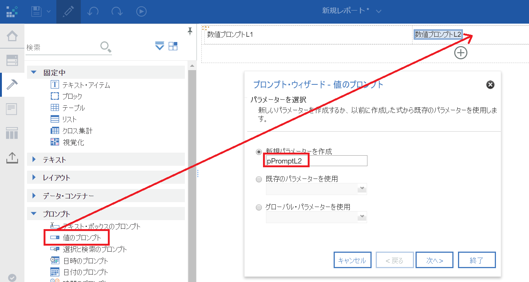Toggle the pencil edit mode icon
Screen dimensions: 529x282
(x=68, y=12)
